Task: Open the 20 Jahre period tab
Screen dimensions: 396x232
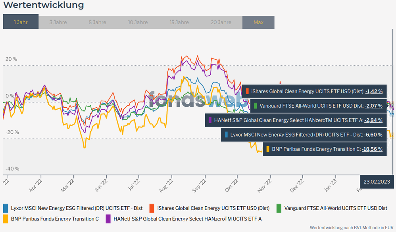Action: click(221, 22)
